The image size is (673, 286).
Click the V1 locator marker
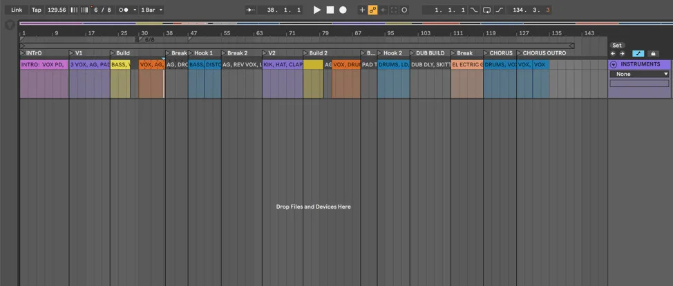[76, 53]
